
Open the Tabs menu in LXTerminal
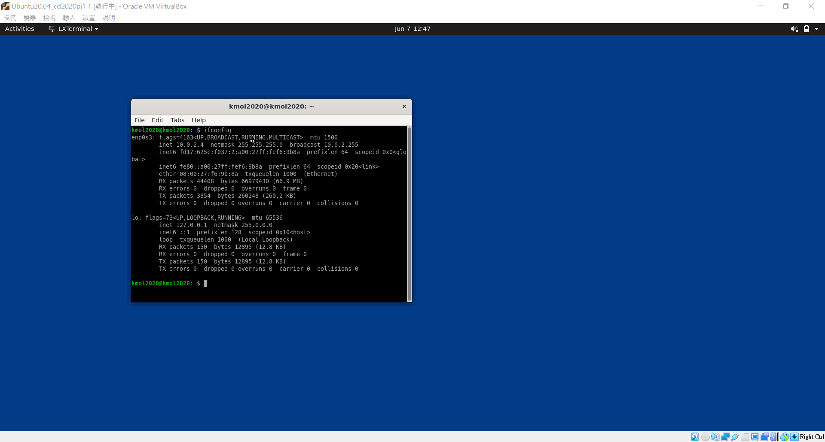point(177,120)
